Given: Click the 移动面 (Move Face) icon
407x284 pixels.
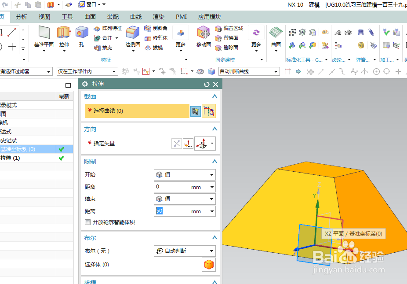Looking at the screenshot, I should click(x=203, y=33).
